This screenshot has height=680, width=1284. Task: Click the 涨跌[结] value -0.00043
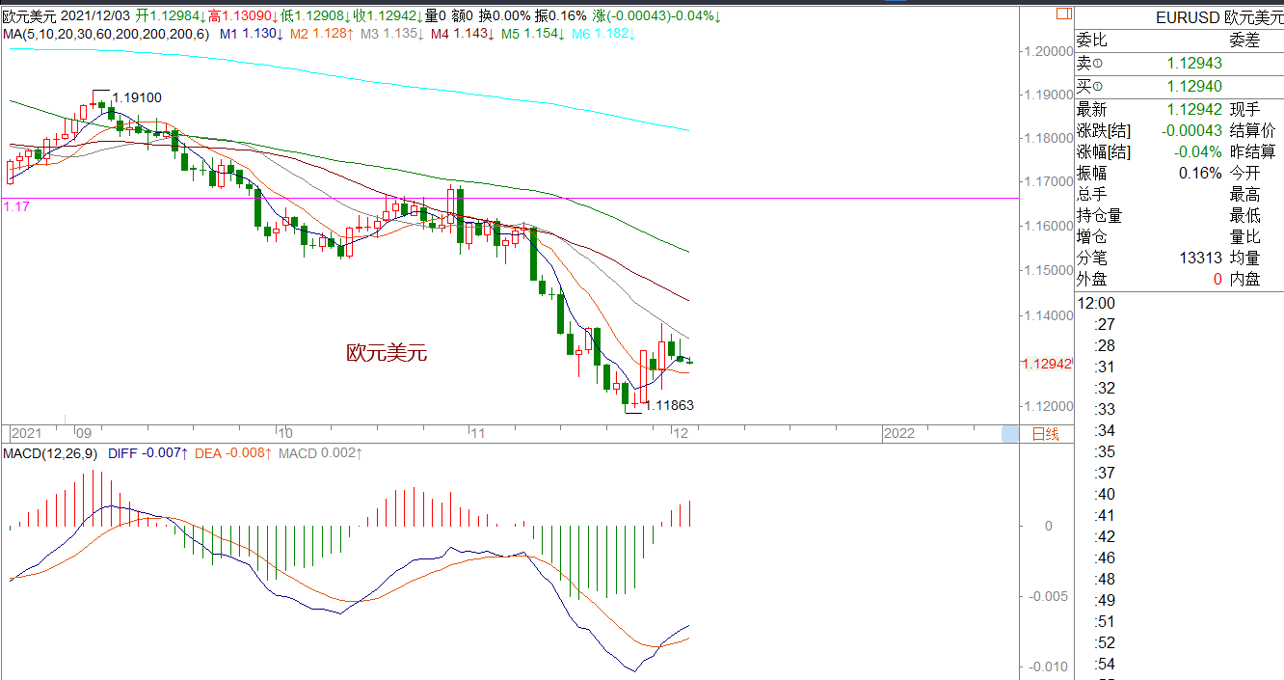pyautogui.click(x=1191, y=131)
